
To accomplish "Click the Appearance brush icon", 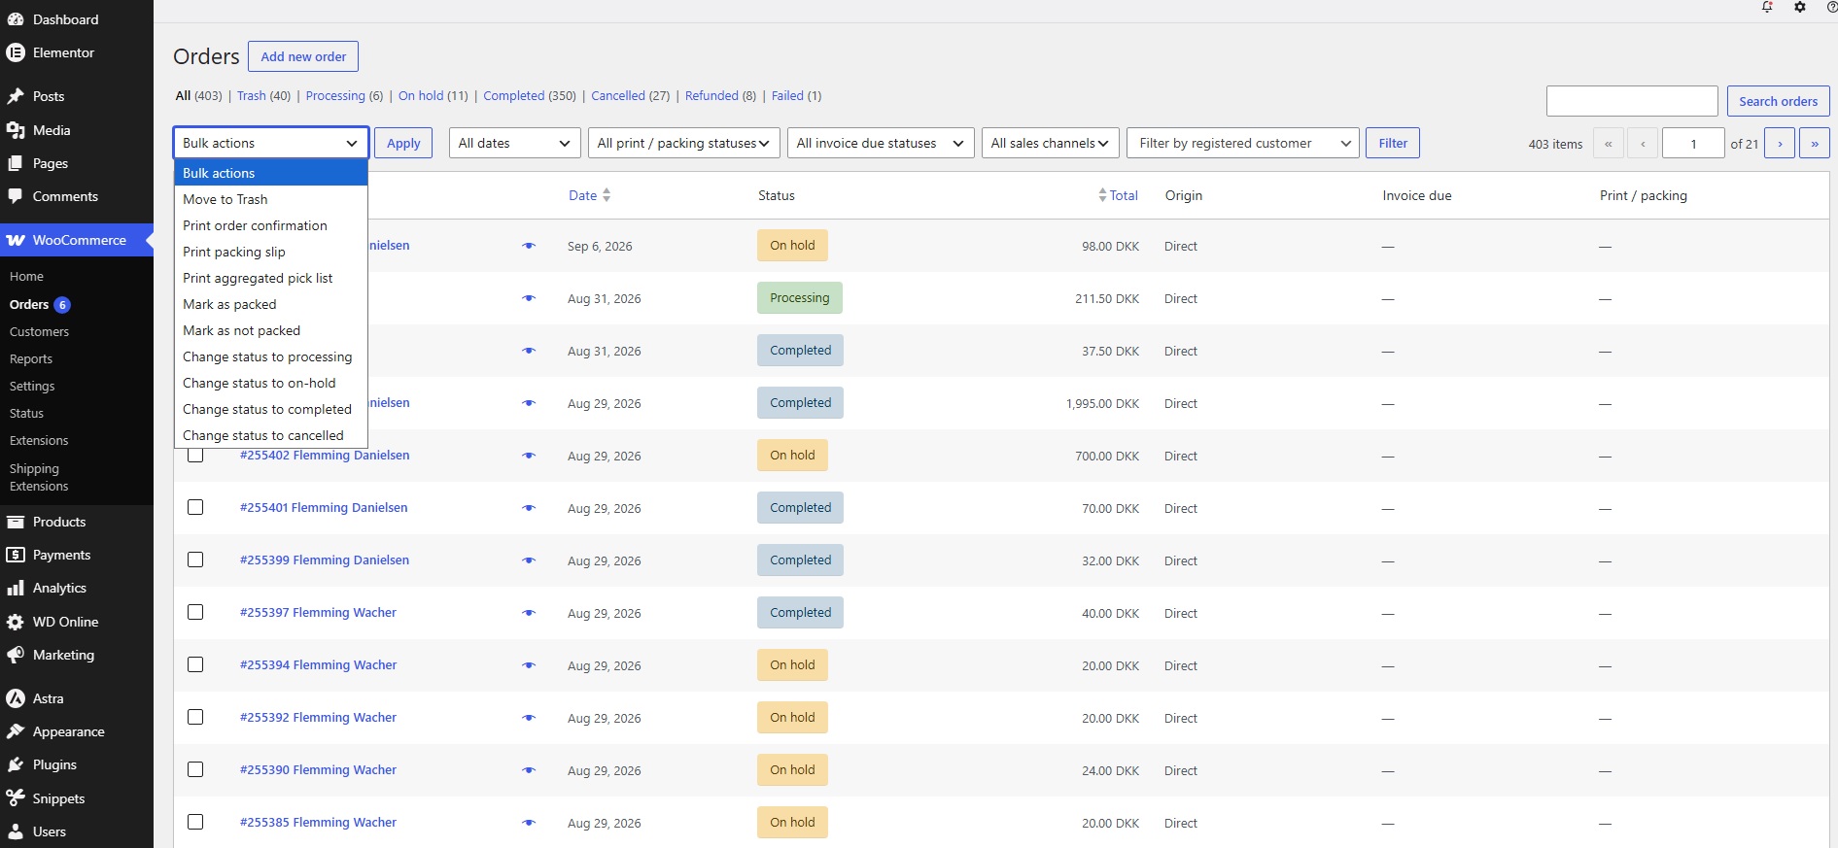I will pyautogui.click(x=16, y=731).
